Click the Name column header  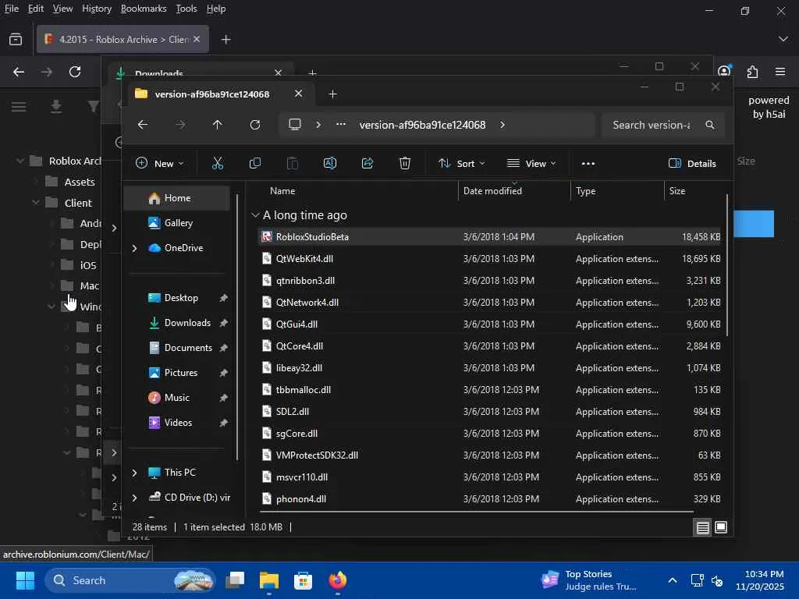point(282,191)
